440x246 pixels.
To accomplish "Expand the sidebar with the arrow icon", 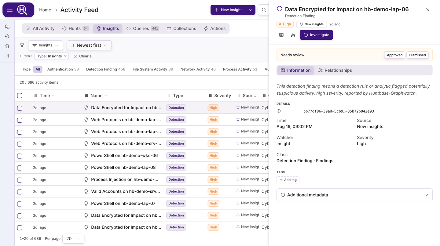I will (x=7, y=56).
